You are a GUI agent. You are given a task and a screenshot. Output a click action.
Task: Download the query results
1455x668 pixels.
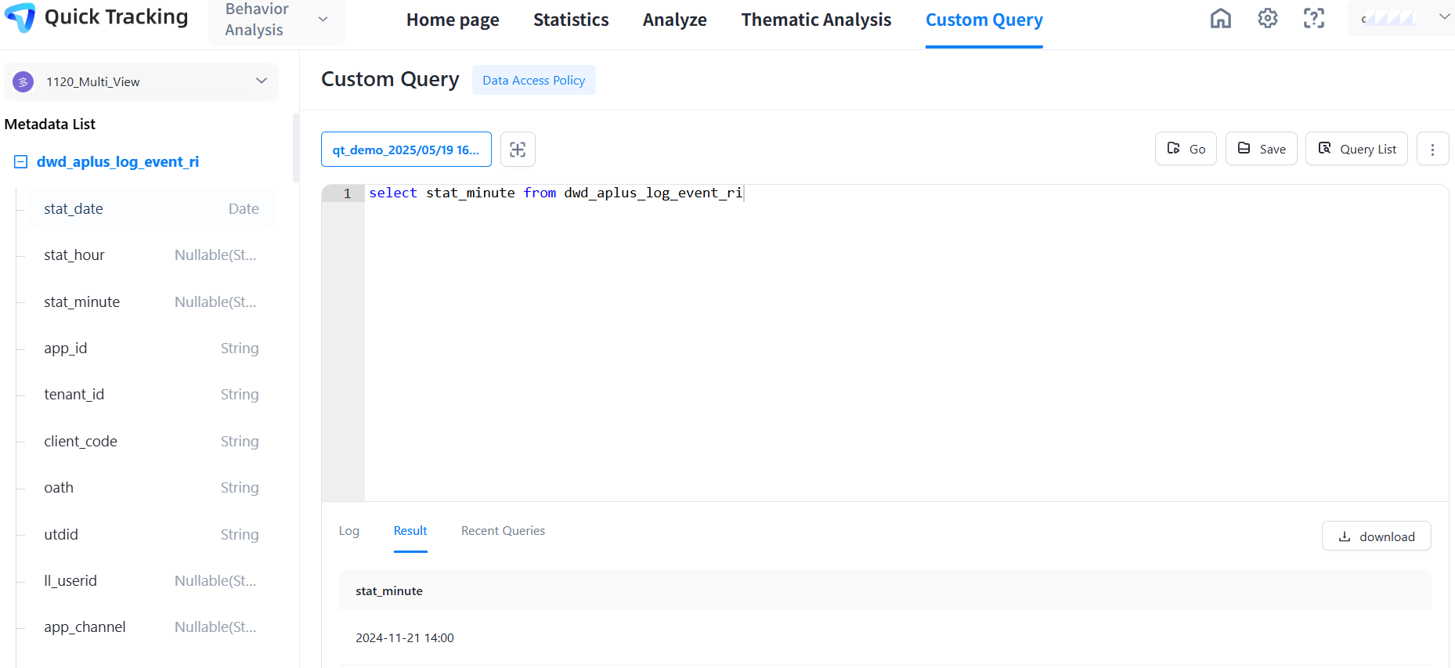click(x=1376, y=536)
